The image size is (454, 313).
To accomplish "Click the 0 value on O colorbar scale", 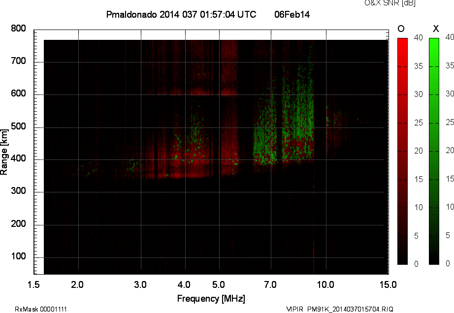I will click(x=417, y=264).
